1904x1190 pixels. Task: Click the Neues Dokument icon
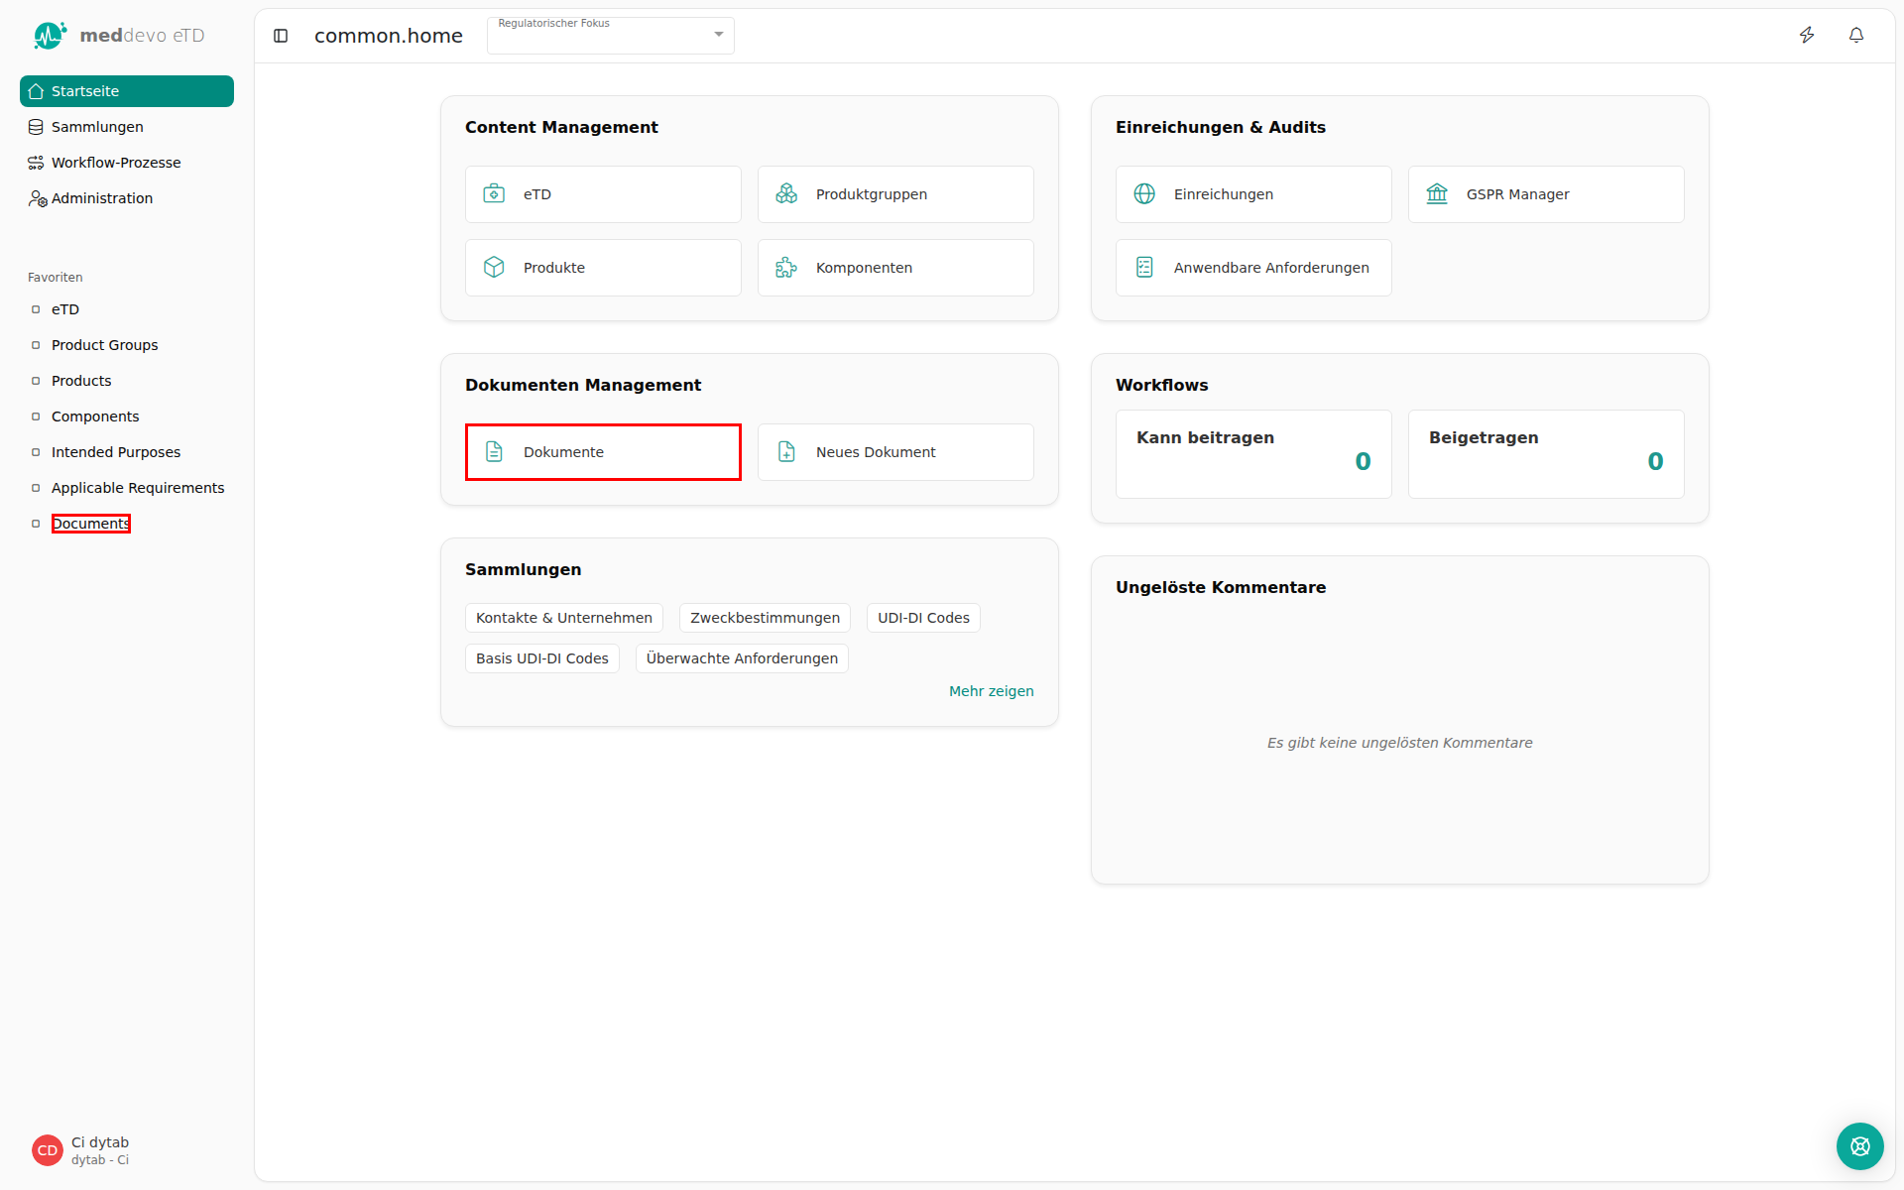tap(786, 452)
